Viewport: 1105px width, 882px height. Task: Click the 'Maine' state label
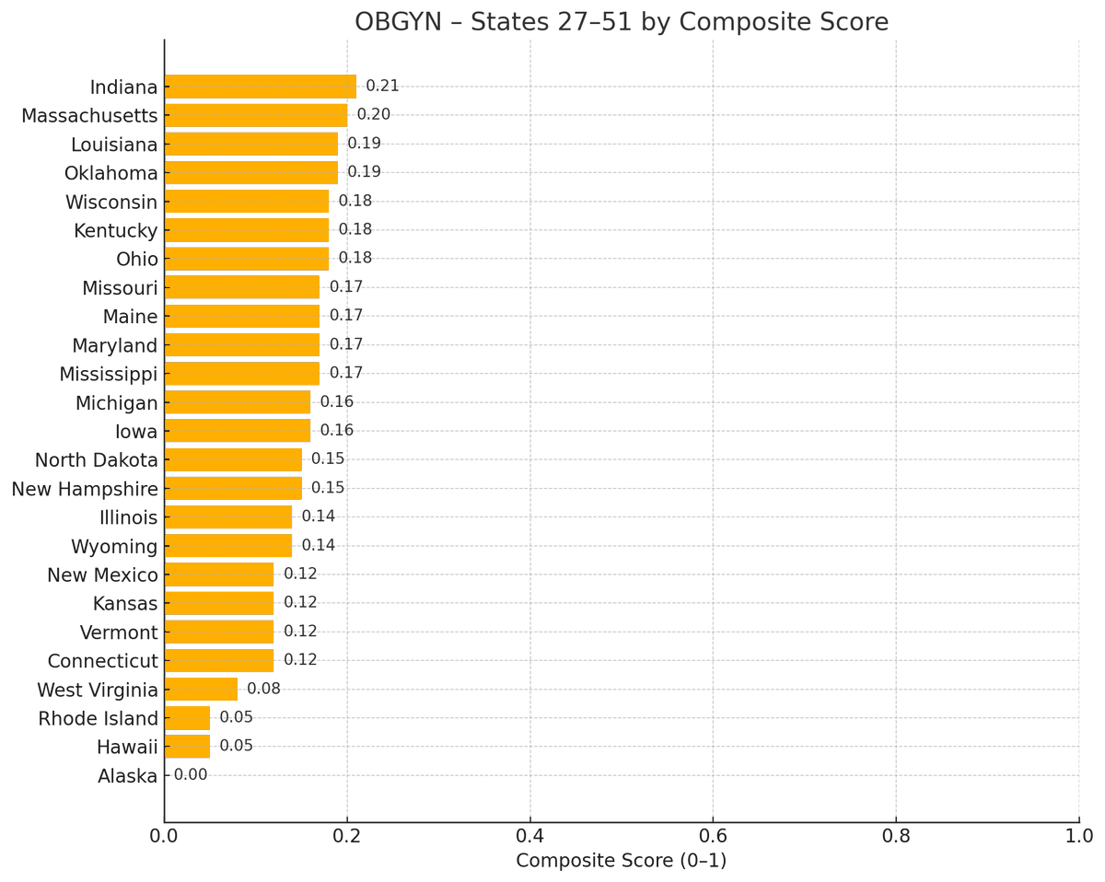pos(130,317)
